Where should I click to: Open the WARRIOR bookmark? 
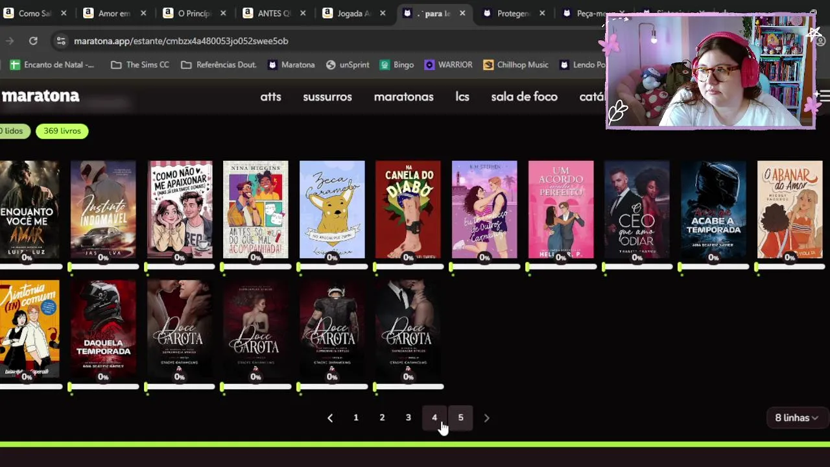click(x=448, y=65)
